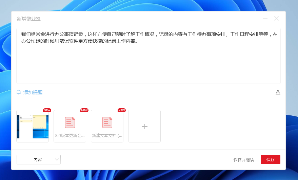
Task: Click inside the note text editor
Action: point(148,56)
